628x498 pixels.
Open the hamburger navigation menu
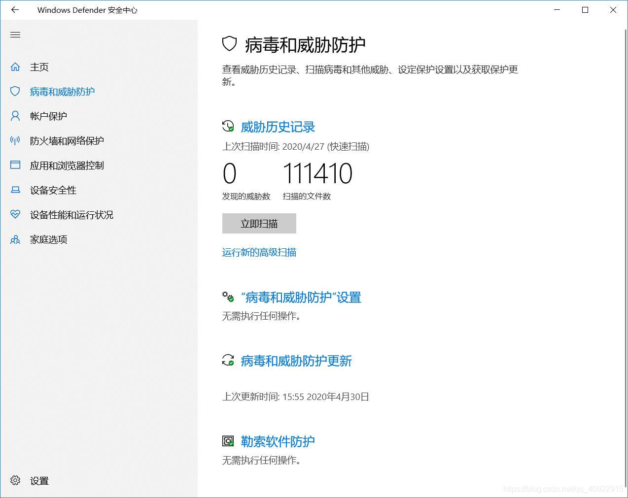pos(15,35)
